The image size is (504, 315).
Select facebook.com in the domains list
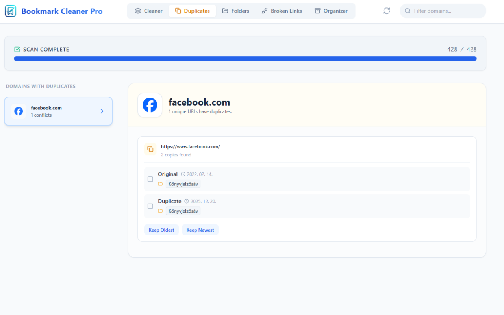point(58,111)
